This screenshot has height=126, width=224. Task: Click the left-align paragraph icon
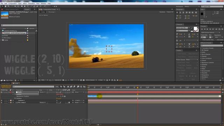point(177,13)
